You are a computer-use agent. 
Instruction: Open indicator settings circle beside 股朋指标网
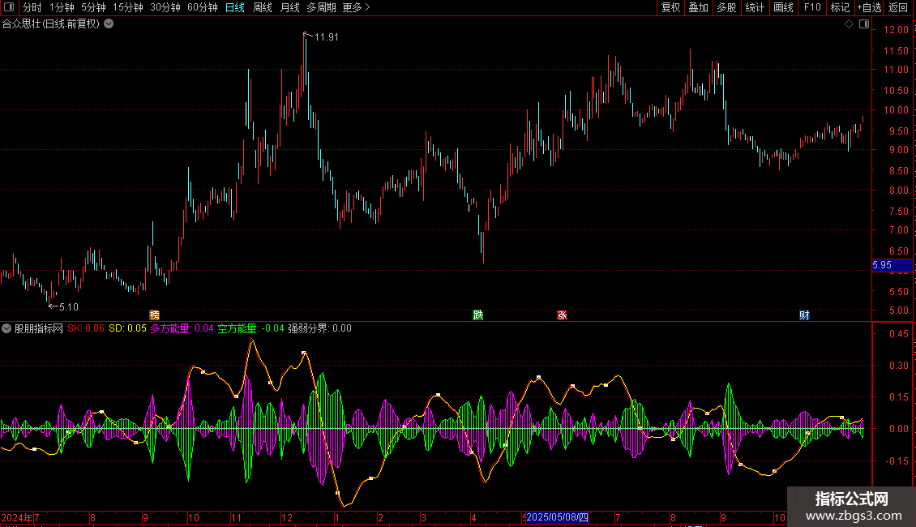click(x=6, y=328)
